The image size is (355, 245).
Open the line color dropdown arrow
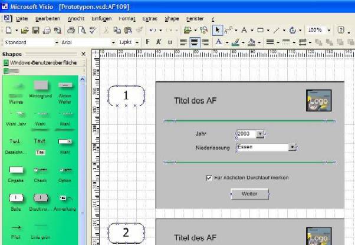243,42
